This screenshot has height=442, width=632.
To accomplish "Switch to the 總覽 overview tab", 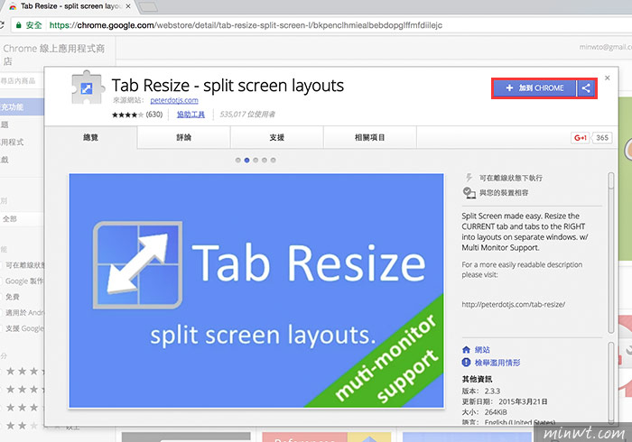I will (x=90, y=138).
